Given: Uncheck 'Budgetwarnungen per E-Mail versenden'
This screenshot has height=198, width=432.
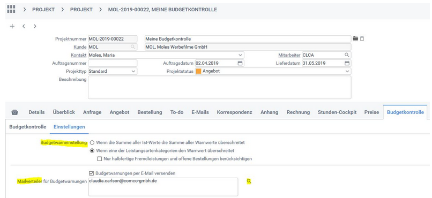Looking at the screenshot, I should point(92,173).
